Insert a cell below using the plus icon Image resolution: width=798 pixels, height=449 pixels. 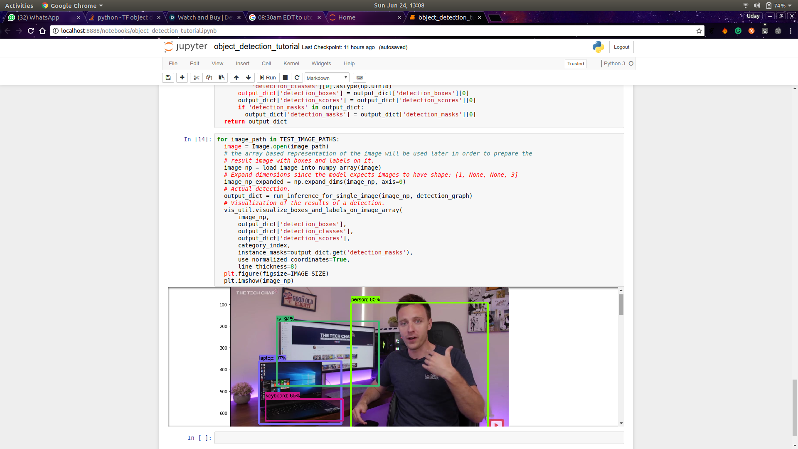[x=182, y=78]
